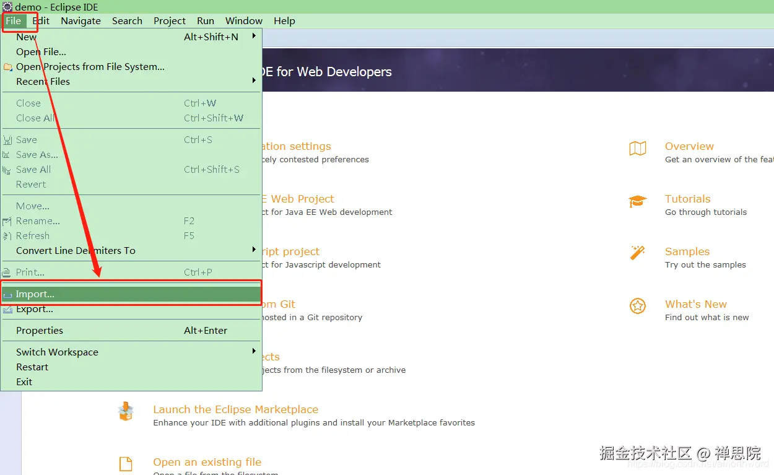Open the Overview link

pos(689,146)
